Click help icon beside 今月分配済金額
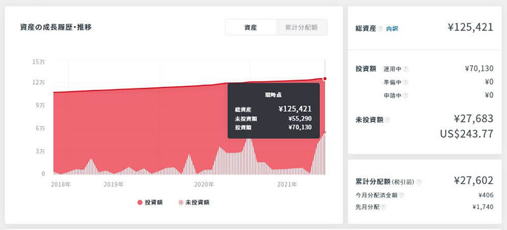 tap(401, 195)
